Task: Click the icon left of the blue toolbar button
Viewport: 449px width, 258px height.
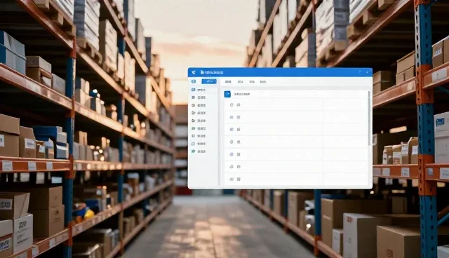Action: tap(194, 81)
